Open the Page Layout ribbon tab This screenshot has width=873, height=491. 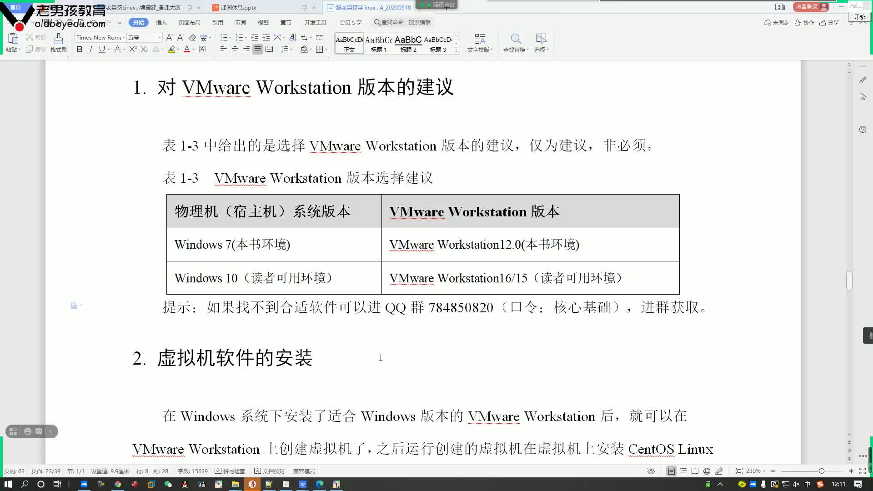[x=189, y=22]
